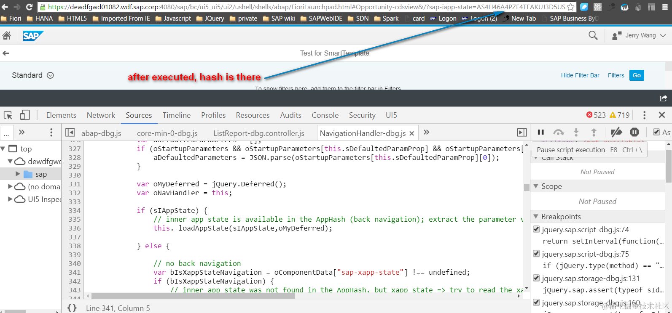Image resolution: width=672 pixels, height=313 pixels.
Task: Collapse the Scope section
Action: pos(536,186)
